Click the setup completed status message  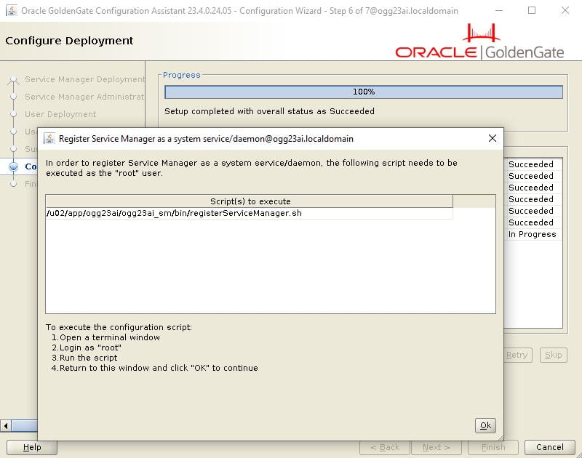(269, 111)
